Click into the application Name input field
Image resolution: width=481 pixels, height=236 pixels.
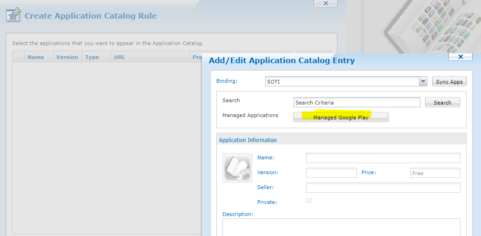383,158
